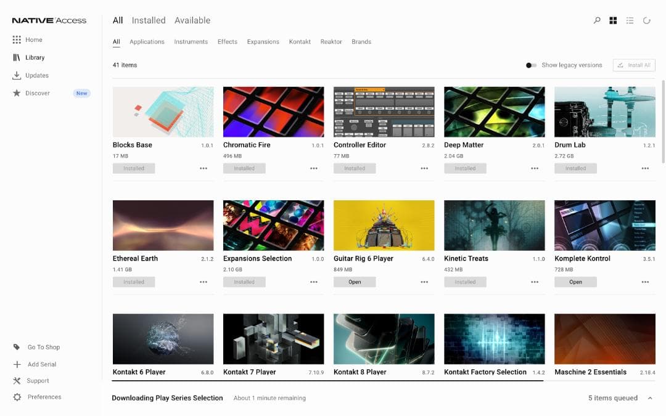Image resolution: width=666 pixels, height=416 pixels.
Task: Select Go To Shop in the sidebar
Action: tap(37, 347)
